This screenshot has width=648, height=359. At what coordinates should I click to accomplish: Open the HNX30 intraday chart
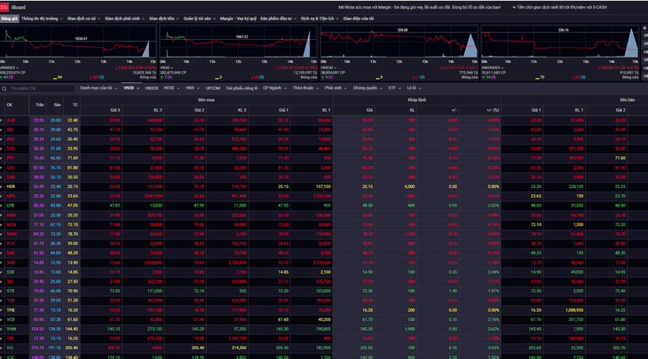399,42
